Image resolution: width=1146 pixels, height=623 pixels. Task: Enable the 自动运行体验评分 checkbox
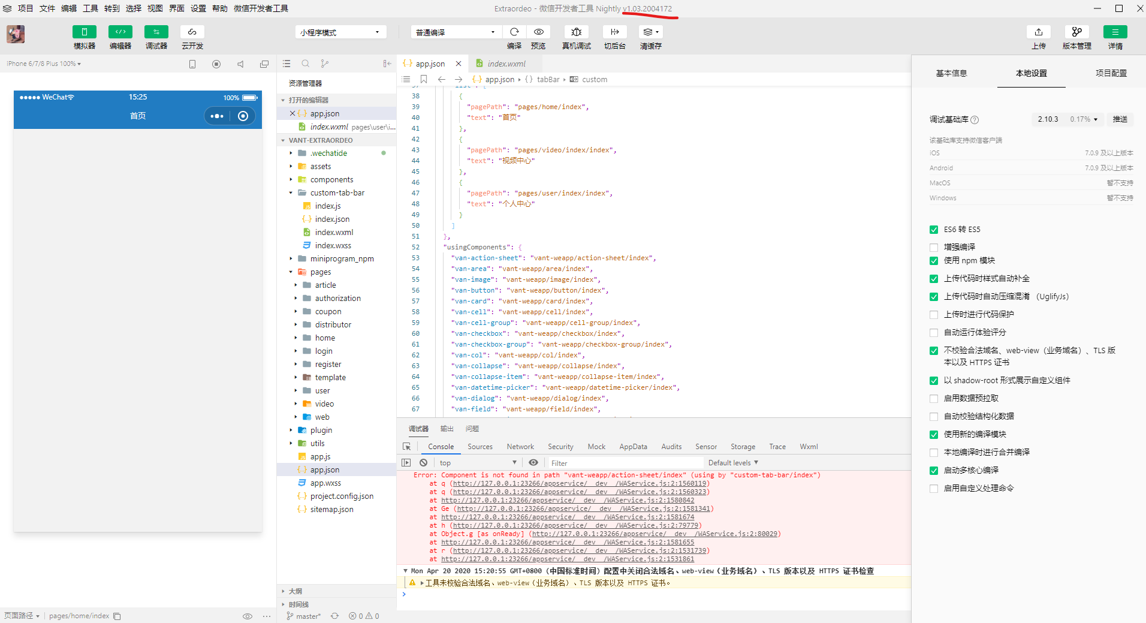[934, 333]
